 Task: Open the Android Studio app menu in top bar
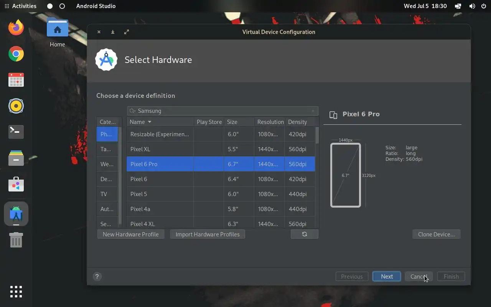point(96,6)
